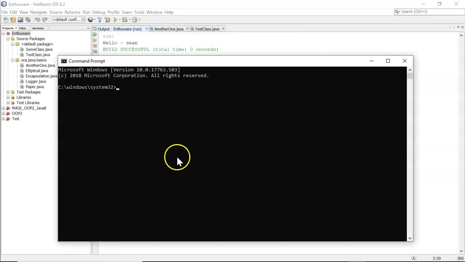Open the Debug Project dropdown arrow
This screenshot has width=465, height=262.
[x=129, y=20]
